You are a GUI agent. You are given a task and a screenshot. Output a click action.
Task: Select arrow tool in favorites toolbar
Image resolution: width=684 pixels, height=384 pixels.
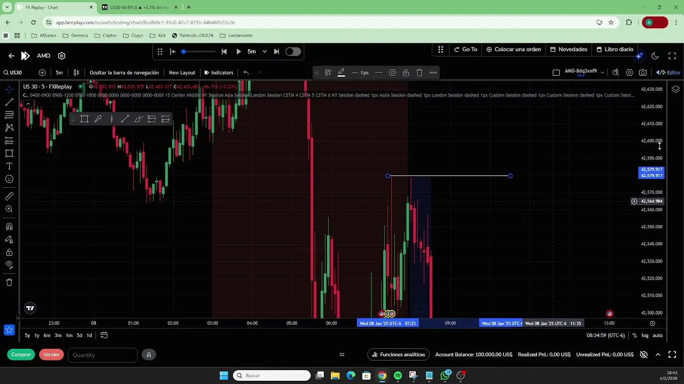[x=98, y=119]
